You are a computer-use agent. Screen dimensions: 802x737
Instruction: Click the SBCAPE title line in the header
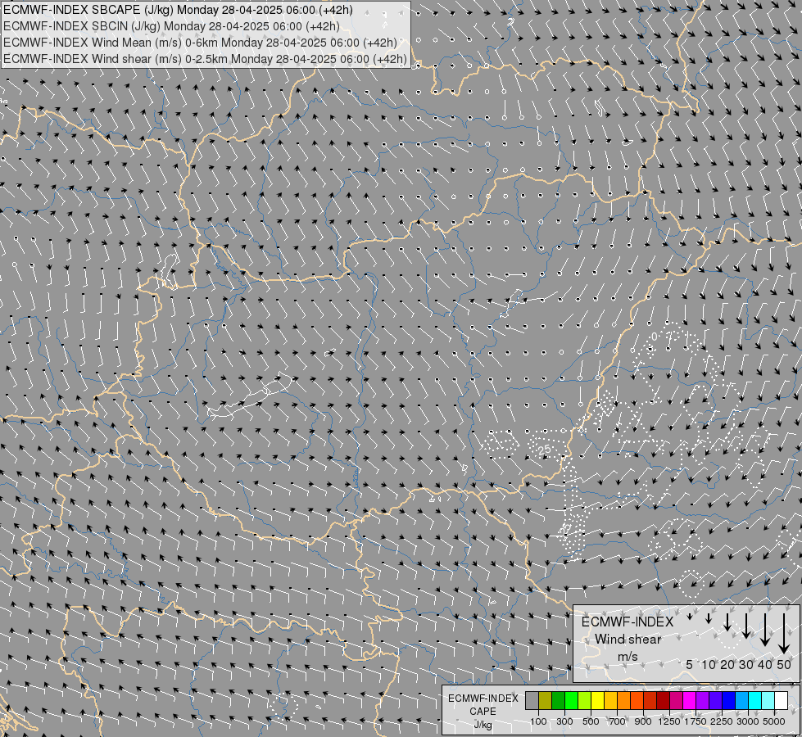pyautogui.click(x=178, y=10)
